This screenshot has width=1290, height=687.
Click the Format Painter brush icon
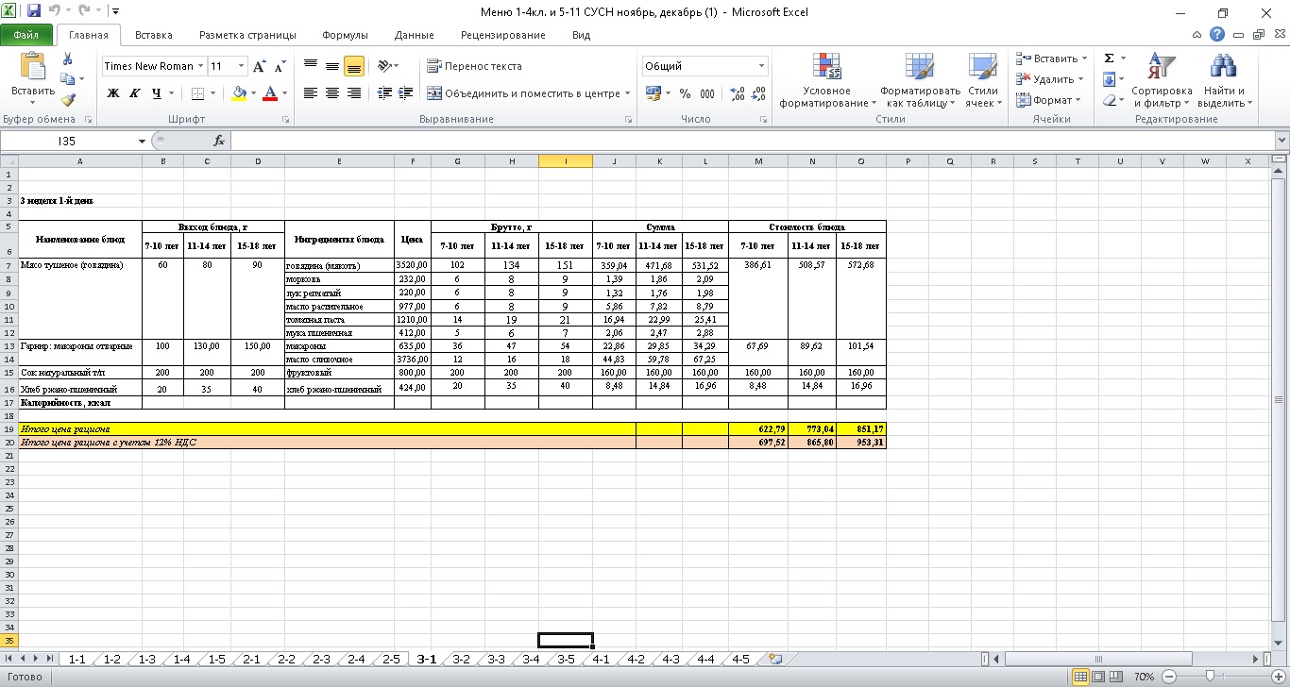tap(67, 100)
